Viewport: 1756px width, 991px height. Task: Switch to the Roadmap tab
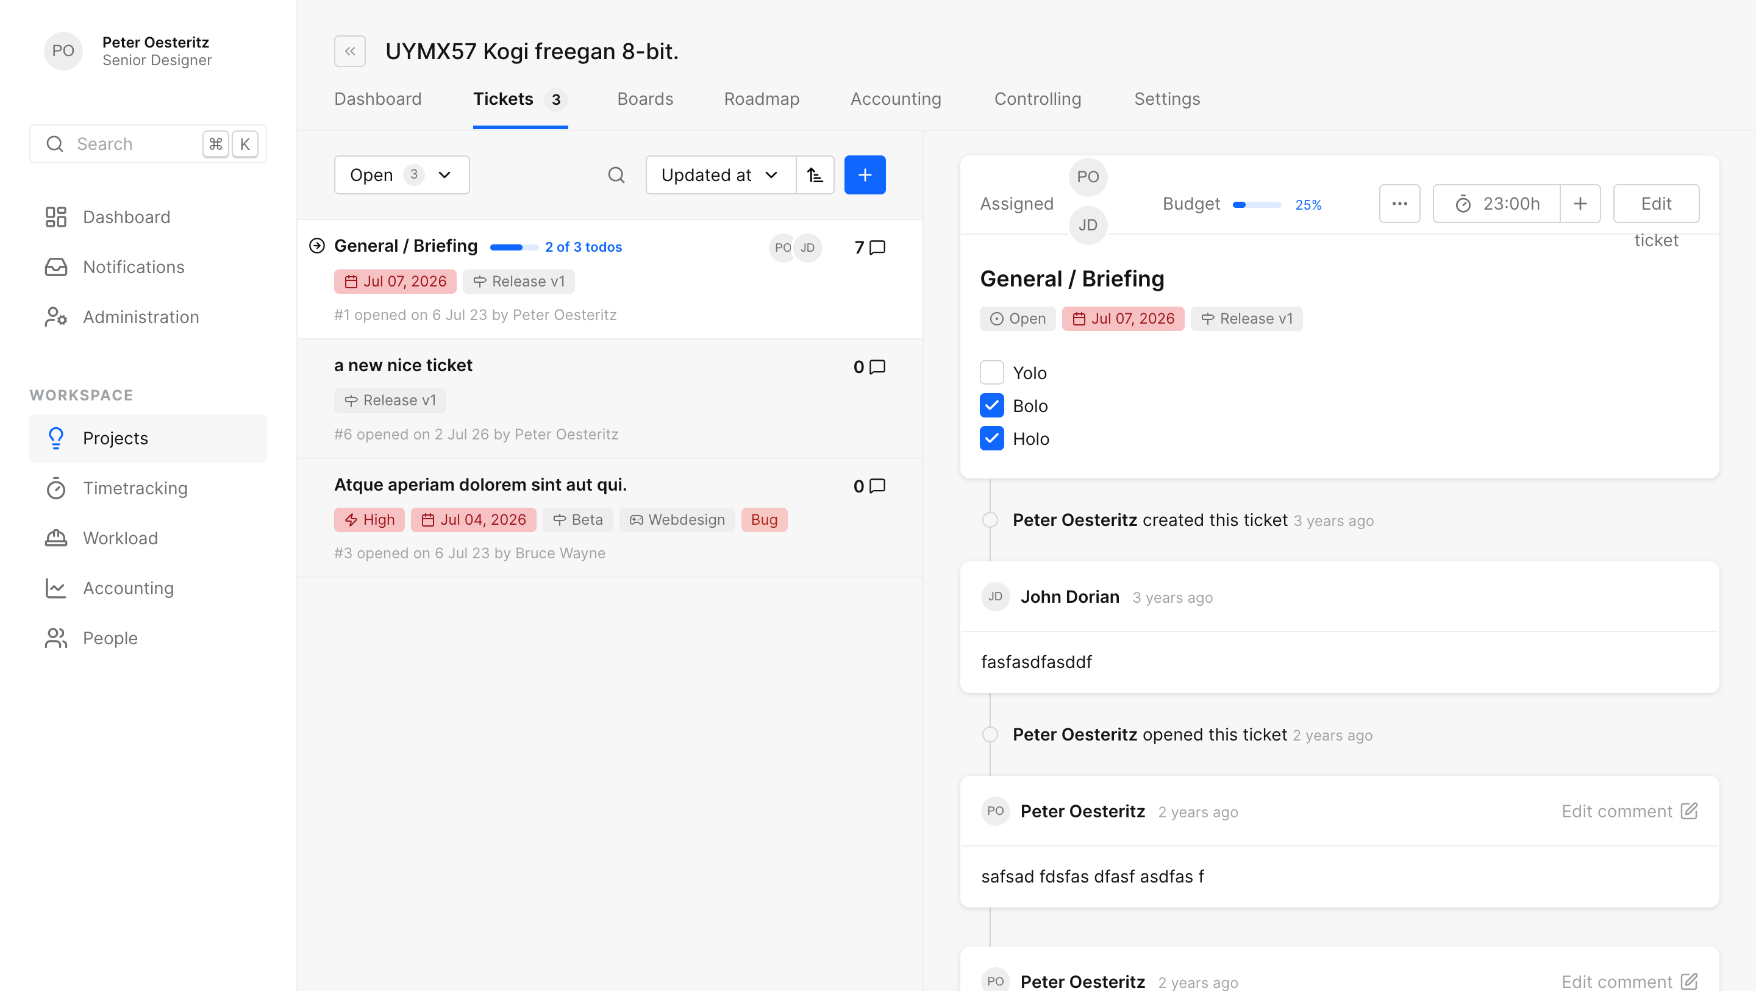click(762, 99)
